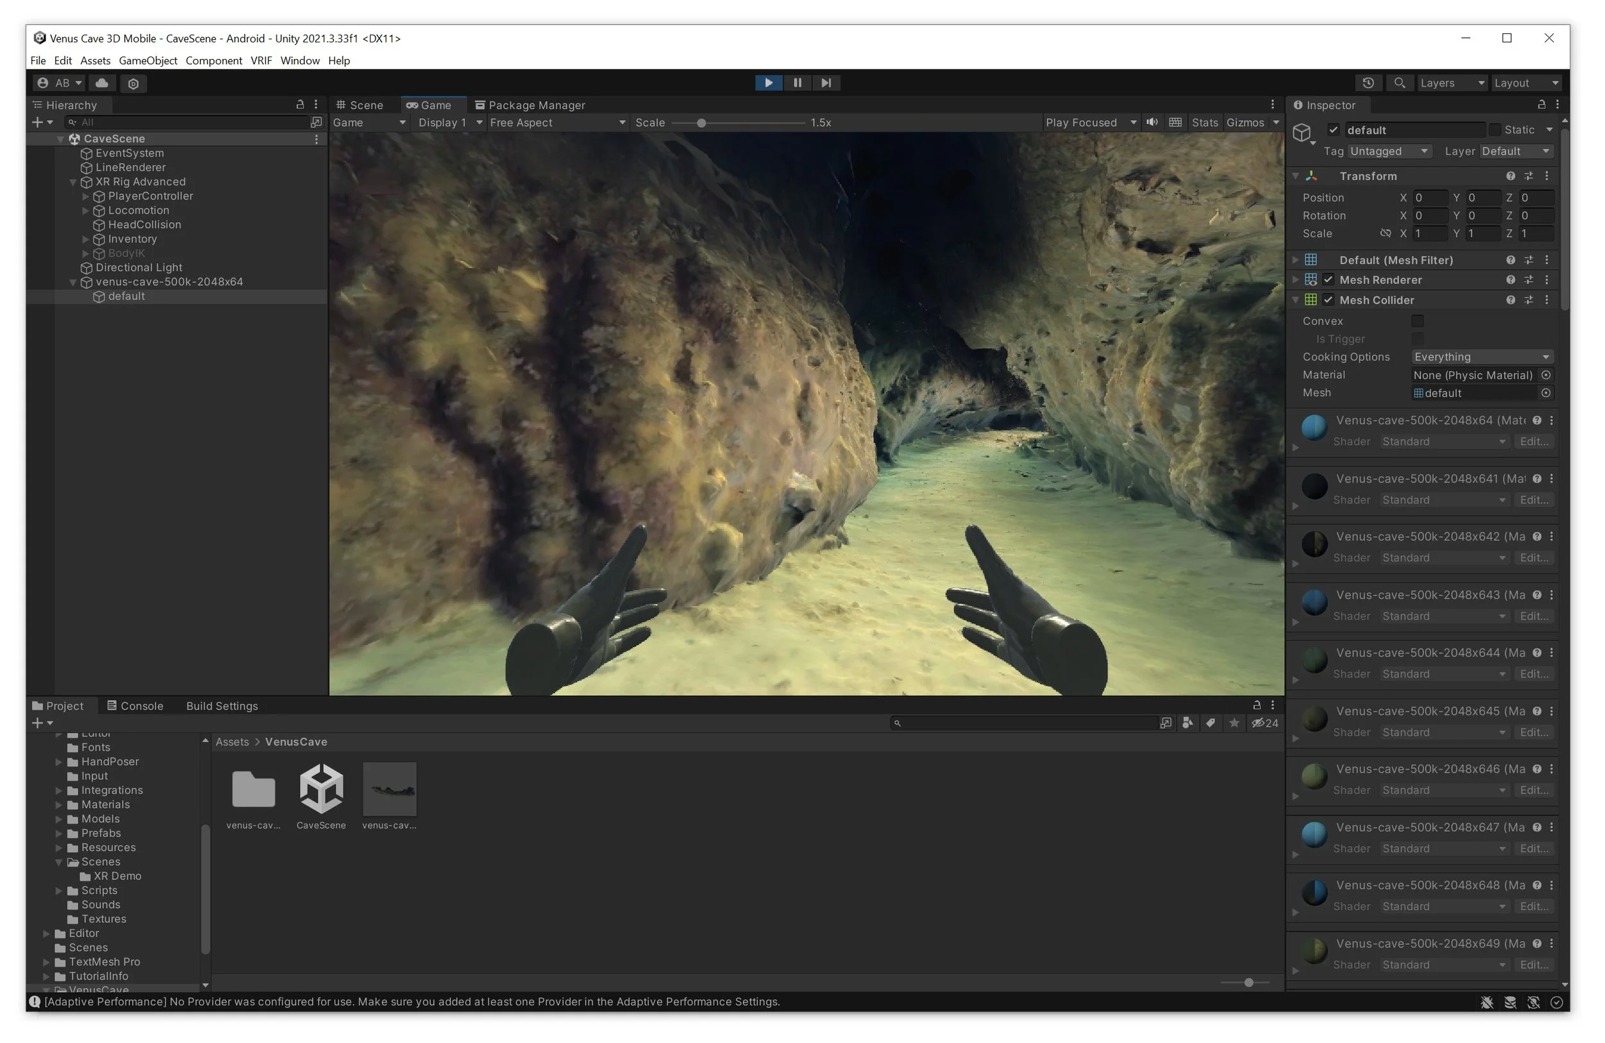The image size is (1605, 1043).
Task: Open the Mesh Collider help icon
Action: point(1510,299)
